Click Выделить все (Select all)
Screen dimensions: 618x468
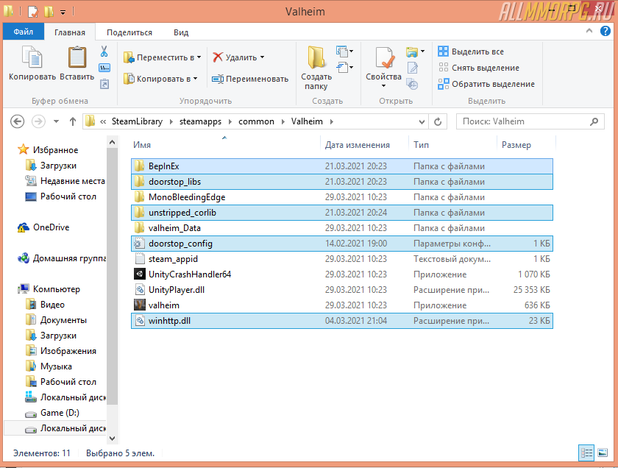[471, 52]
